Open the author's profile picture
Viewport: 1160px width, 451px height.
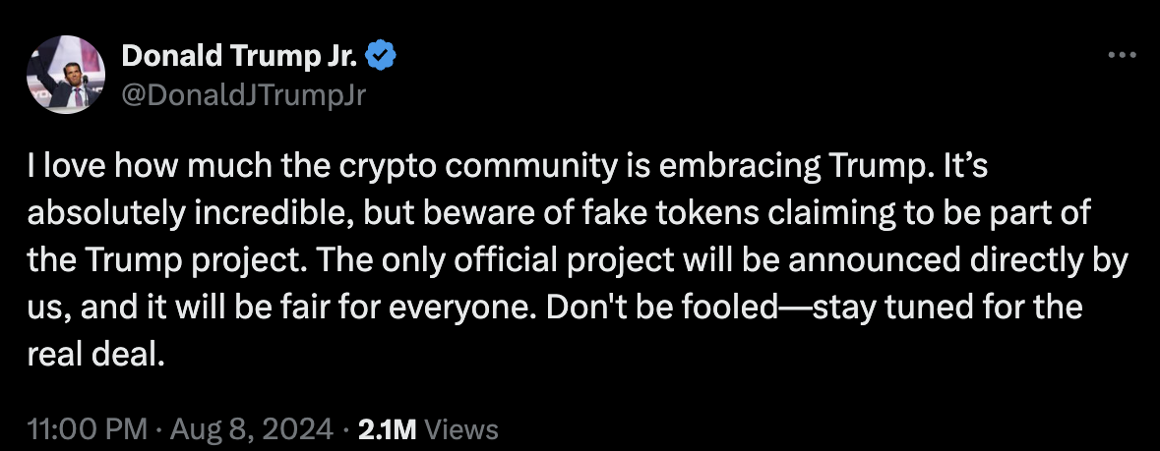click(x=67, y=74)
